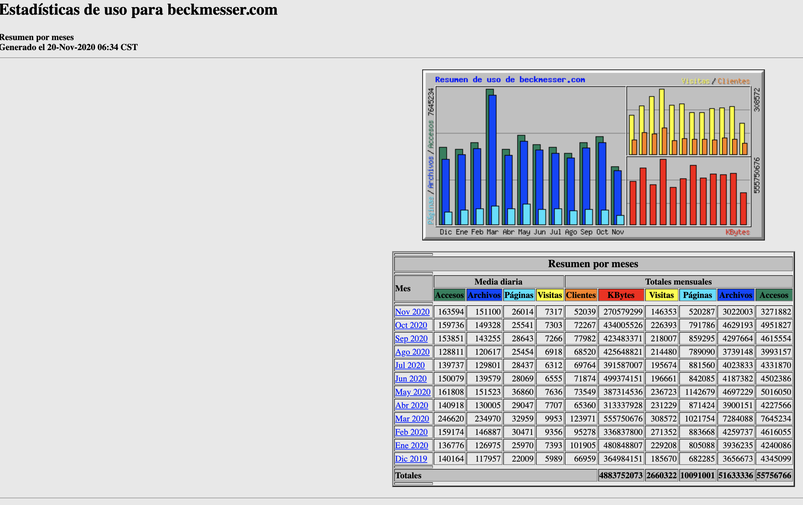The width and height of the screenshot is (803, 505).
Task: Open the Jun 2020 monthly report
Action: (411, 378)
